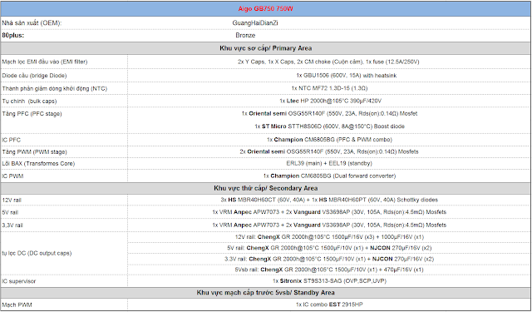
Task: Select the Dual forward converter IC PWM cell
Action: pos(329,176)
